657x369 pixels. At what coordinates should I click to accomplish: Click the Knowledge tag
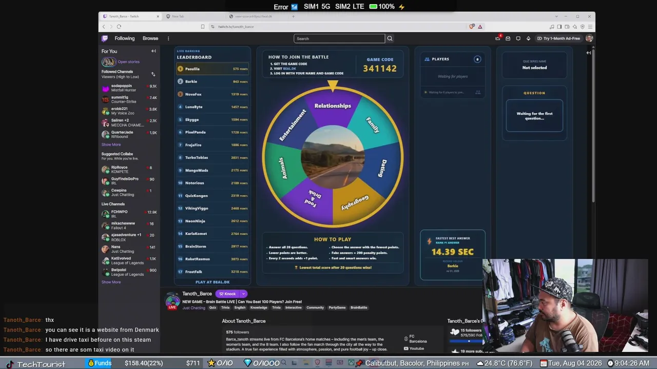tap(259, 307)
